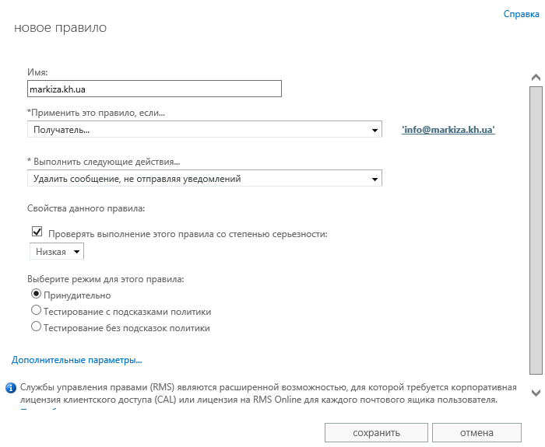Click the Имя rule name field
The width and height of the screenshot is (545, 447).
coord(153,89)
